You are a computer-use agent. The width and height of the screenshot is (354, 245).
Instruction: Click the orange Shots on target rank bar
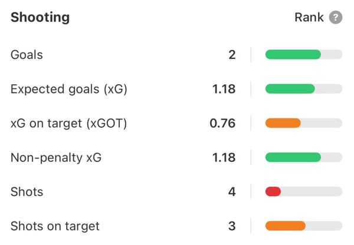(286, 226)
